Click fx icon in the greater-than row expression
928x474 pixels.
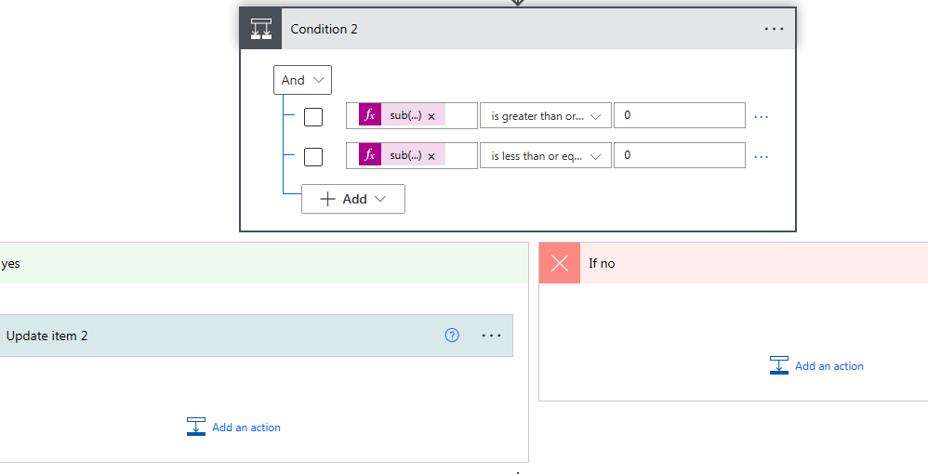370,115
